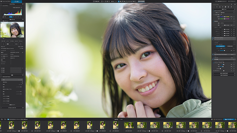Select the geometry palette filter icon

tap(225, 7)
